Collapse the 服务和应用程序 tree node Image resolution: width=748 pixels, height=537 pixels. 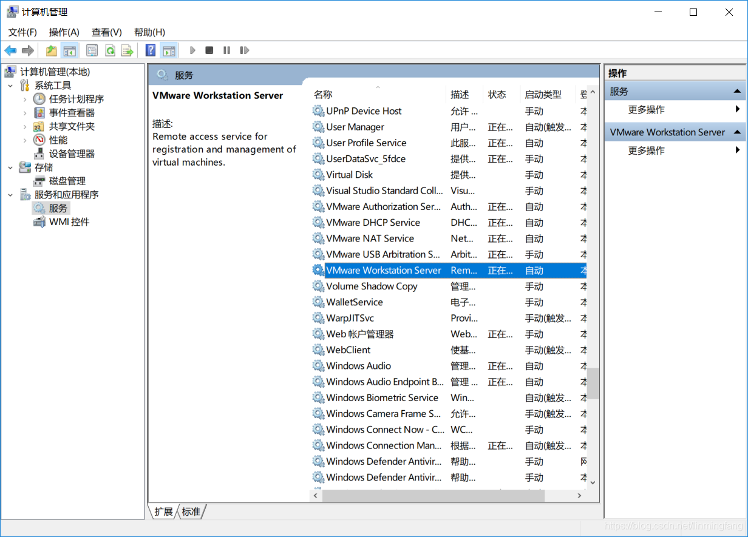pyautogui.click(x=10, y=195)
